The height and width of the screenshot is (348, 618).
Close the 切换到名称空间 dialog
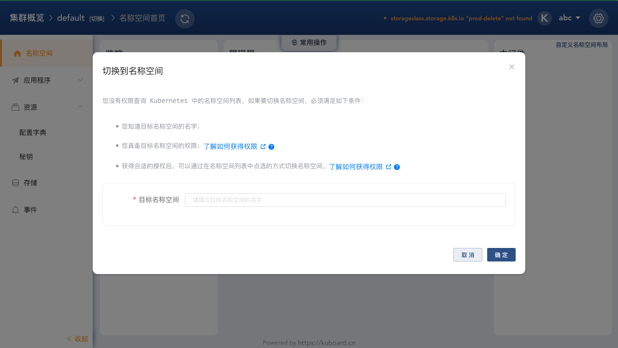pyautogui.click(x=512, y=67)
